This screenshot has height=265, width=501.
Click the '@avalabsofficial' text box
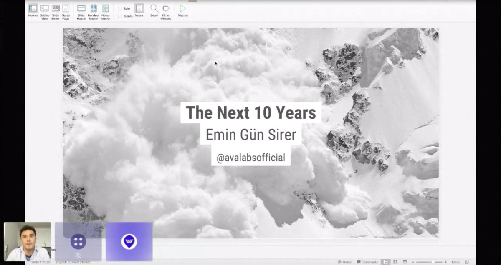251,157
